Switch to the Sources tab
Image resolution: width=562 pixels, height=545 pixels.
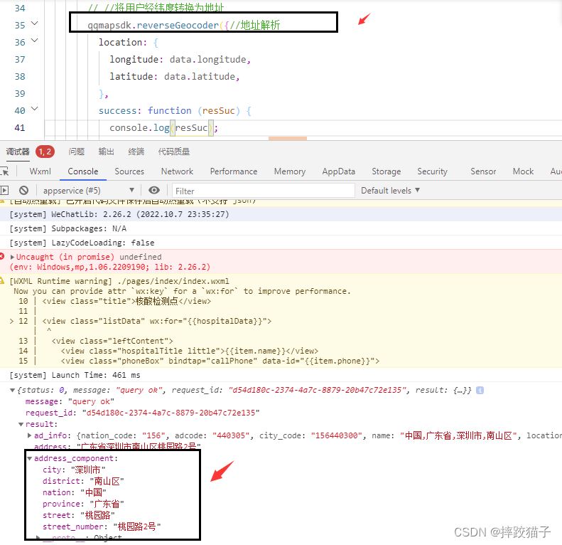[129, 171]
